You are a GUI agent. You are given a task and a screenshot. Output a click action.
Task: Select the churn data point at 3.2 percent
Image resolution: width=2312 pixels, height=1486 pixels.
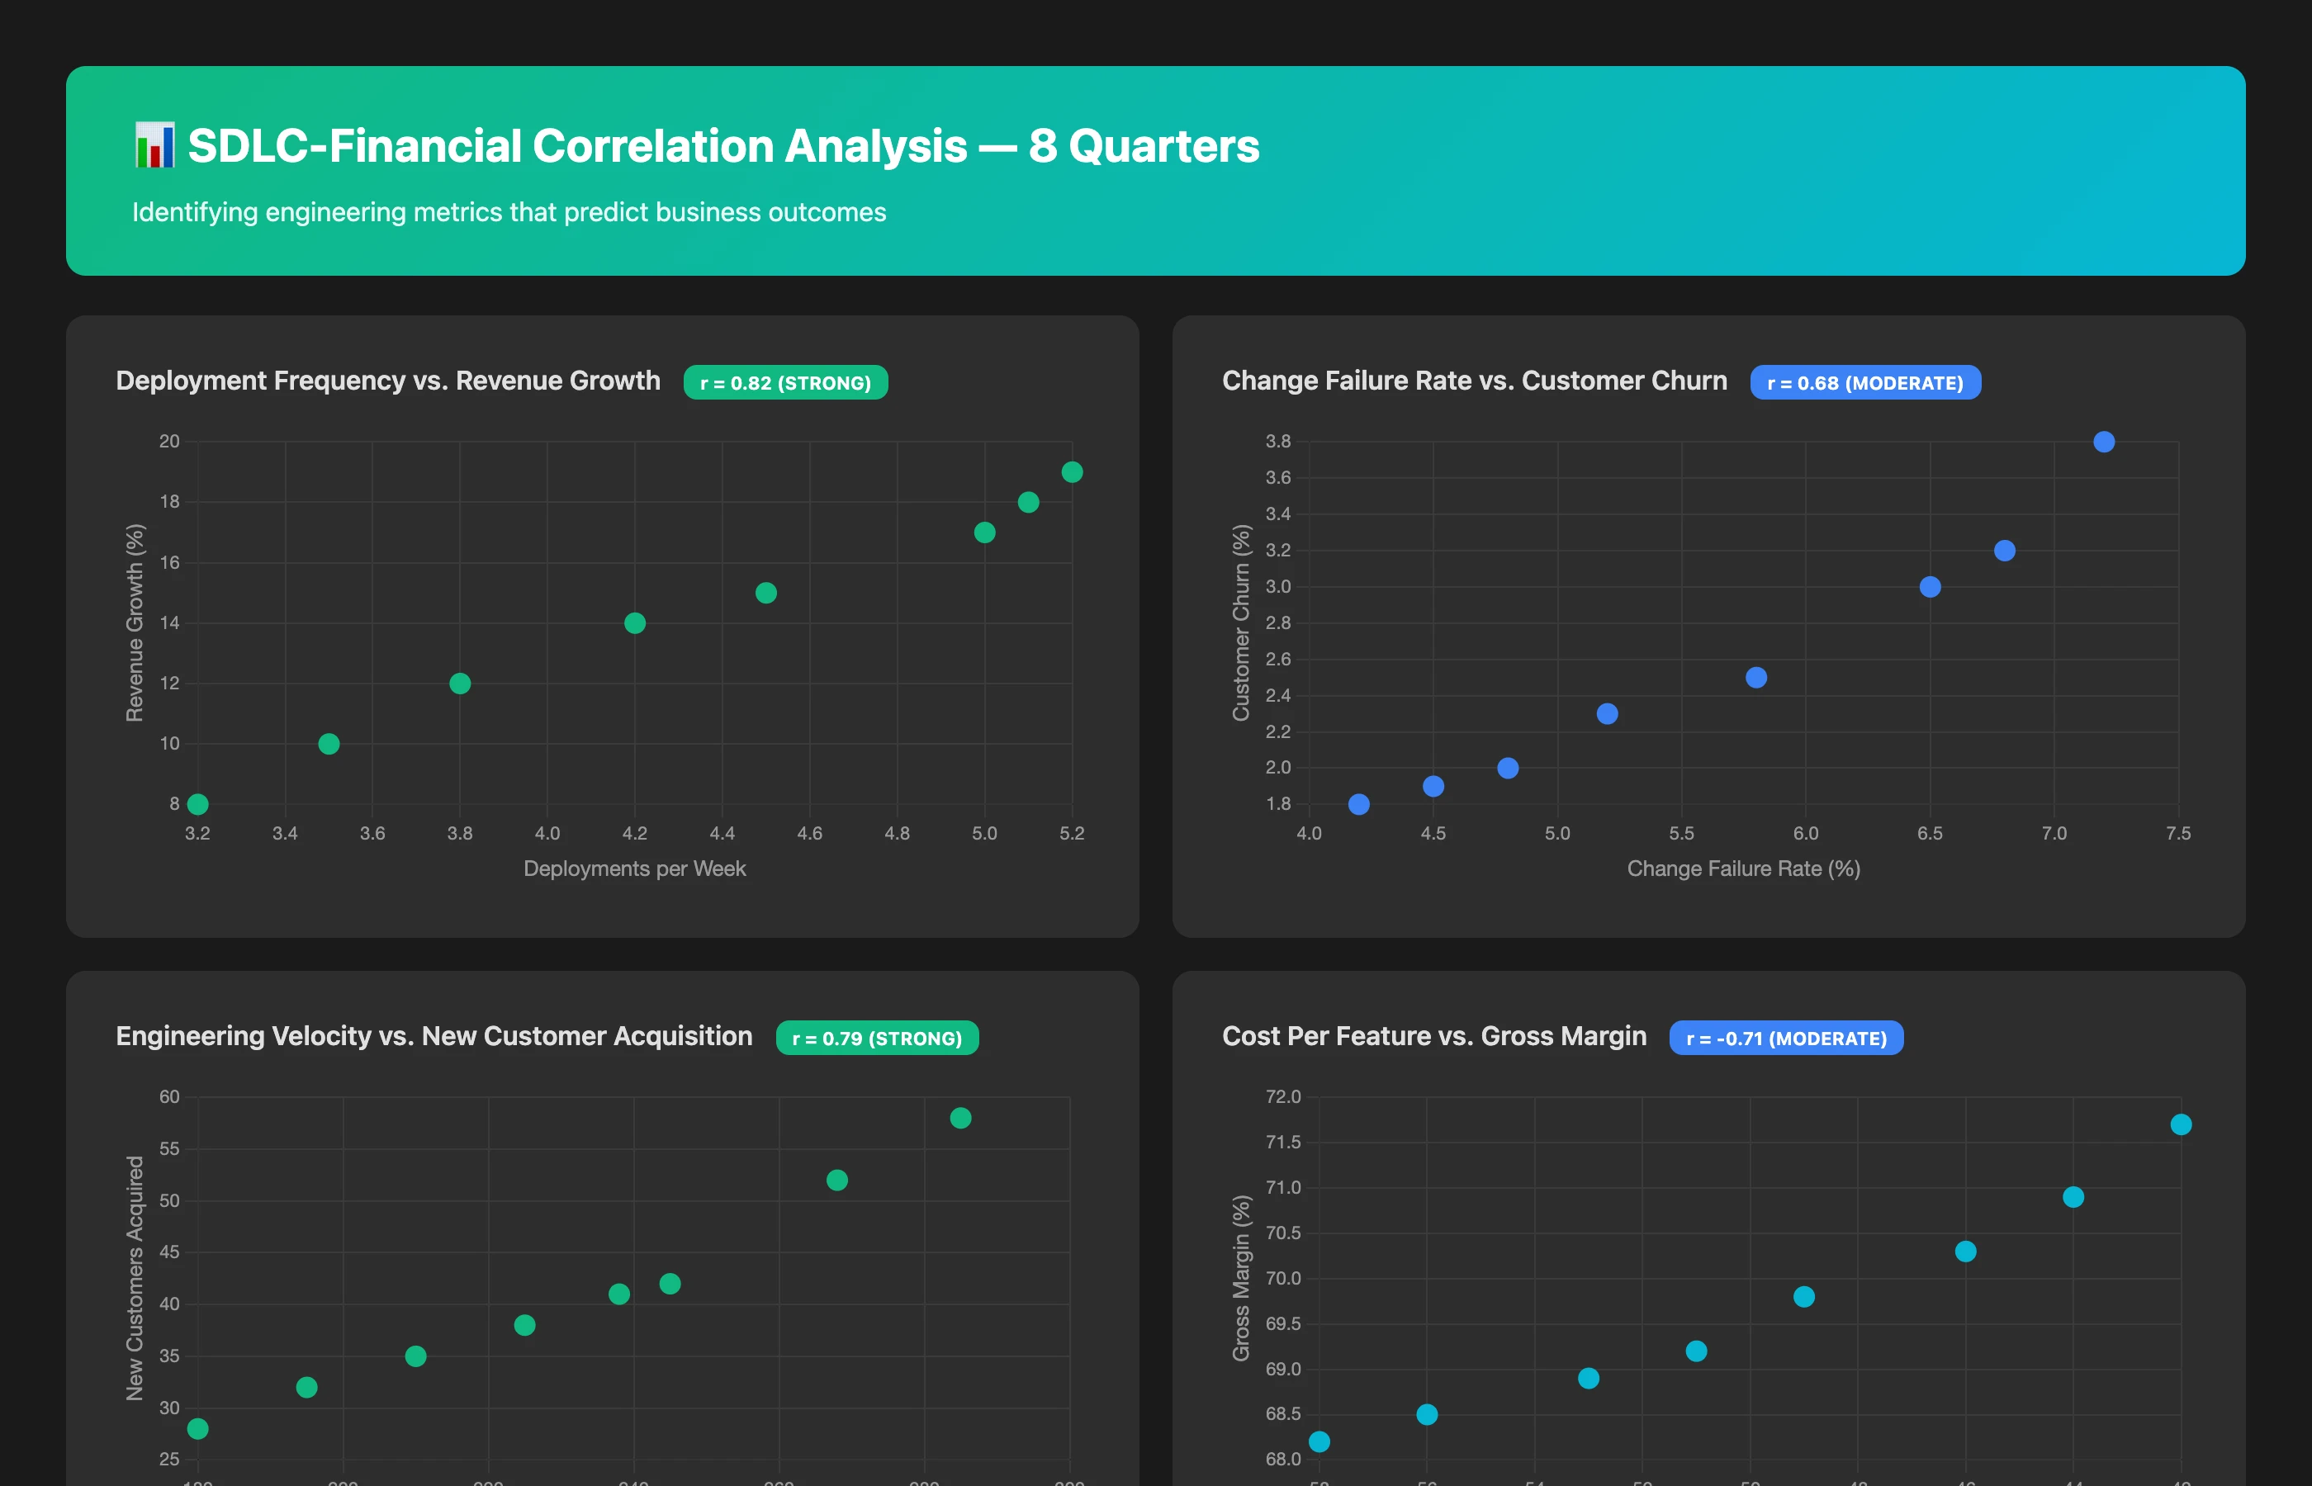tap(2004, 550)
